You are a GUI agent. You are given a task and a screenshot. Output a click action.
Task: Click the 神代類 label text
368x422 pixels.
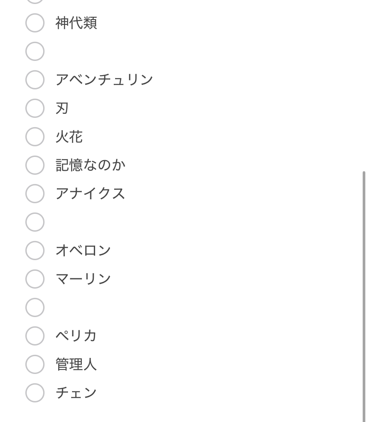76,23
